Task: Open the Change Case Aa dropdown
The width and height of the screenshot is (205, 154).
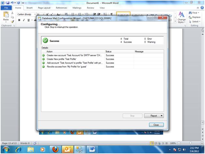Action: 58,14
